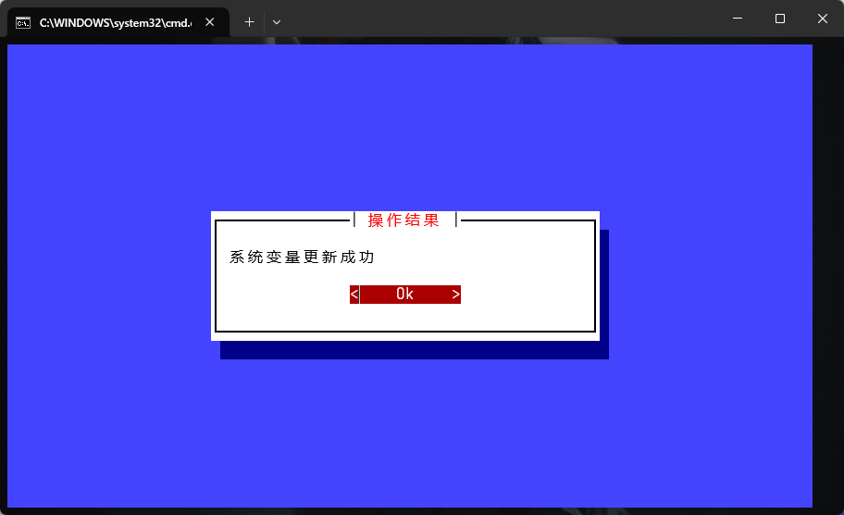The width and height of the screenshot is (844, 515).
Task: Confirm the dialog with the Ok button
Action: 404,295
